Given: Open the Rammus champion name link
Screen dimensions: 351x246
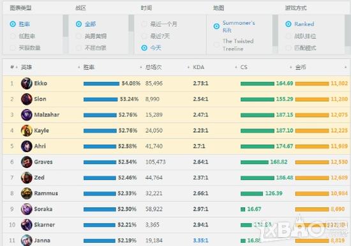Looking at the screenshot, I should tap(46, 193).
